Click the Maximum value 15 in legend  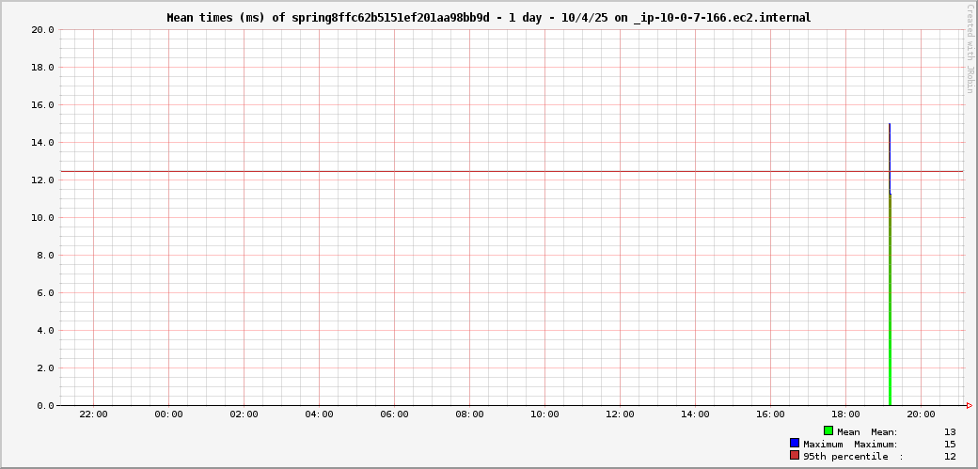tap(950, 445)
